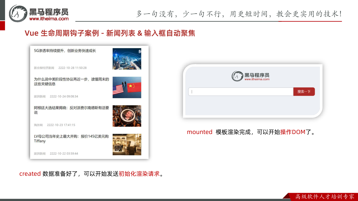Open headline 5G渗透率持续提升，创新业务快速成长
This screenshot has width=358, height=201.
(x=65, y=51)
